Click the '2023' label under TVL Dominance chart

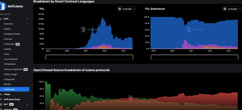tap(229, 51)
